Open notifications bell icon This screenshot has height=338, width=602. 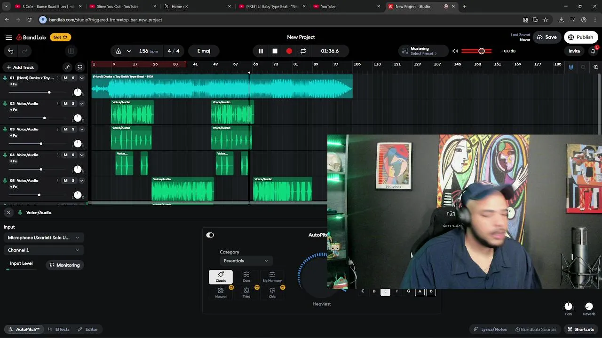[x=593, y=51]
